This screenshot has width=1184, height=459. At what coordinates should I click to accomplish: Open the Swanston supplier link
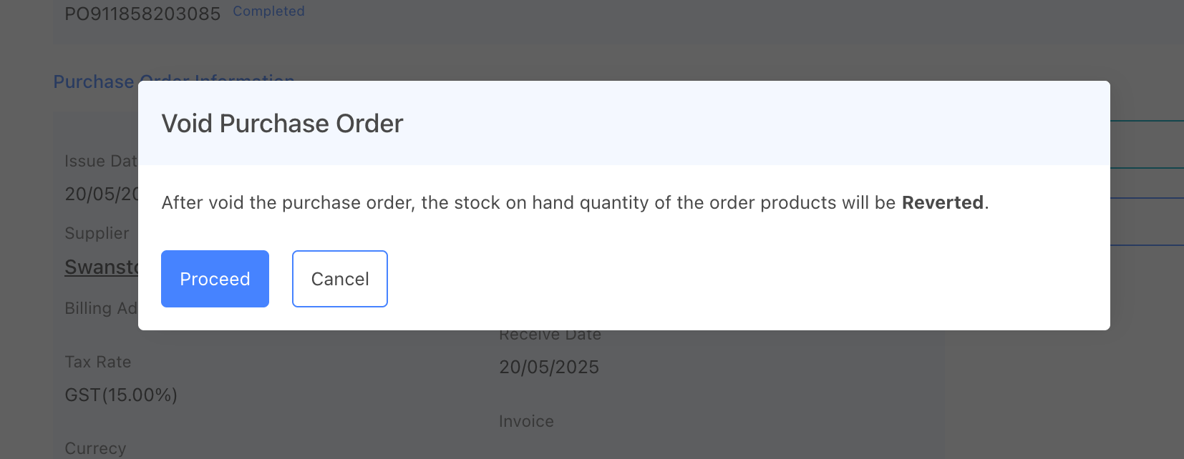tap(101, 267)
